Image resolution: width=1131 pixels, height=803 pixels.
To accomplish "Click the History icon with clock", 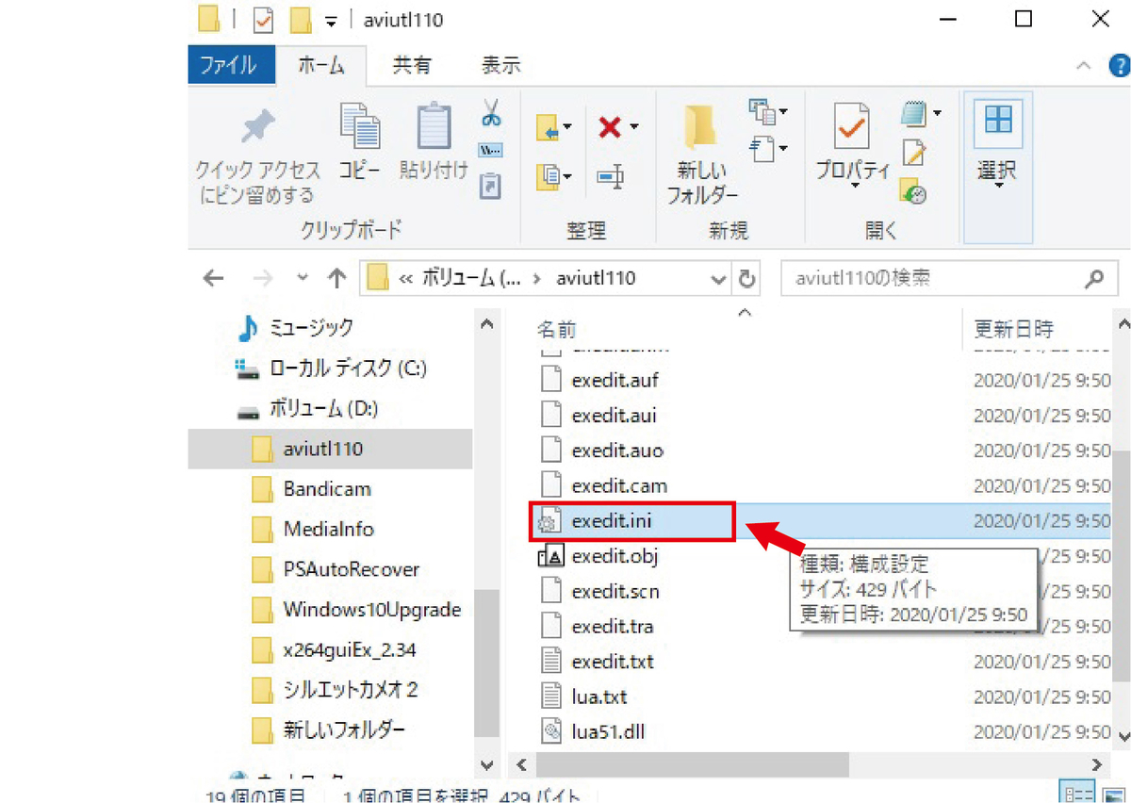I will 913,191.
